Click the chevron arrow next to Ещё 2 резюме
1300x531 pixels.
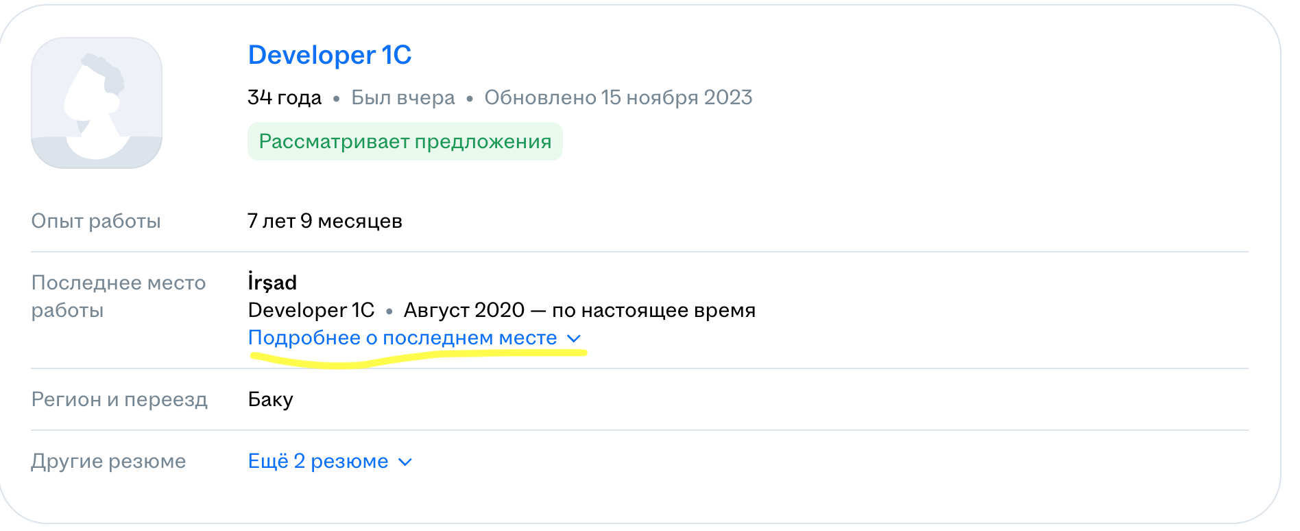click(406, 462)
